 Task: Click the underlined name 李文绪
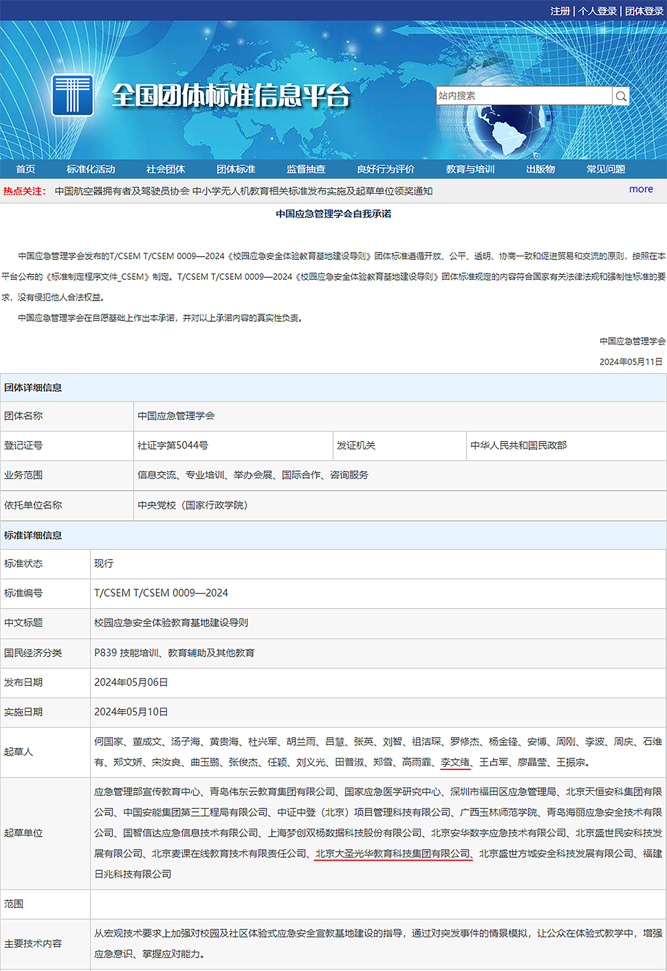455,762
